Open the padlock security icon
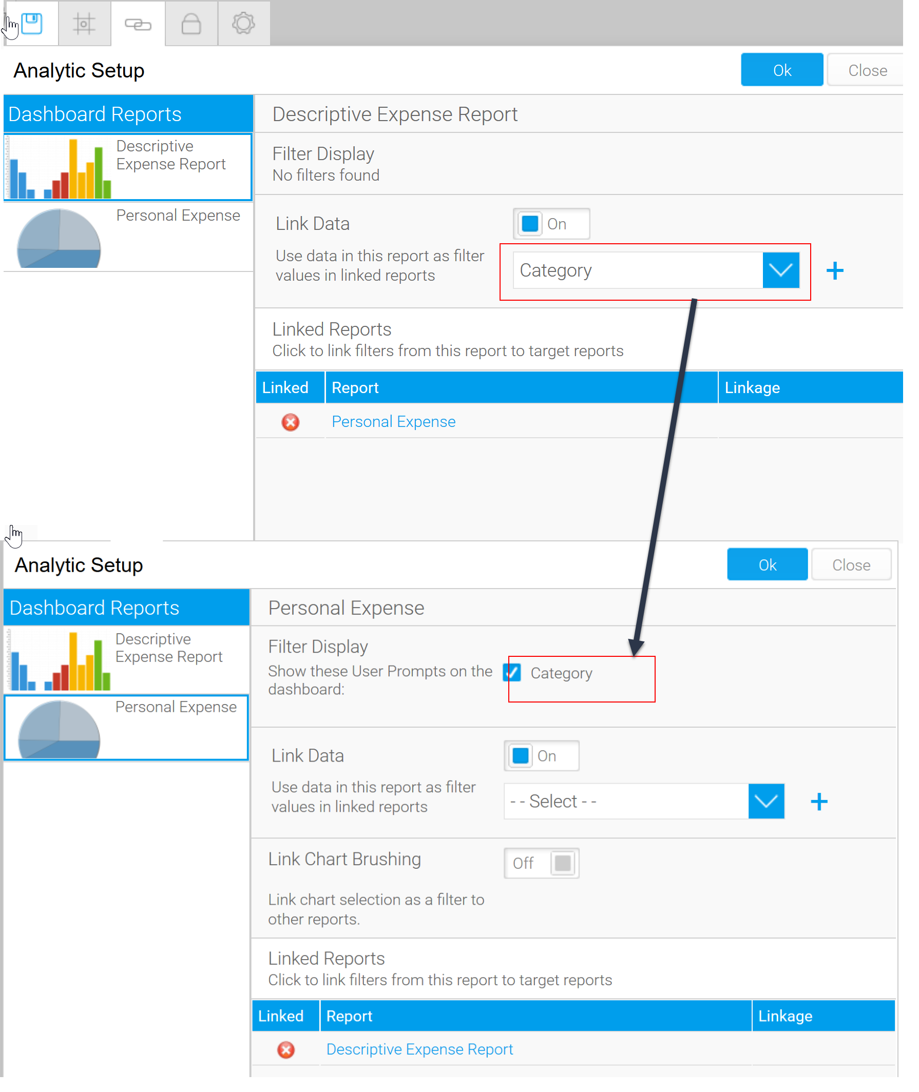 pos(191,24)
